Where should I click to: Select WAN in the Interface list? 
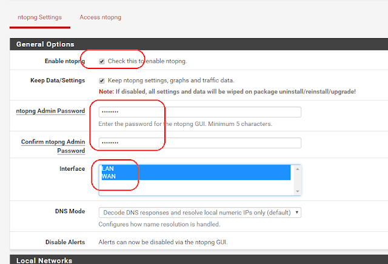point(196,176)
